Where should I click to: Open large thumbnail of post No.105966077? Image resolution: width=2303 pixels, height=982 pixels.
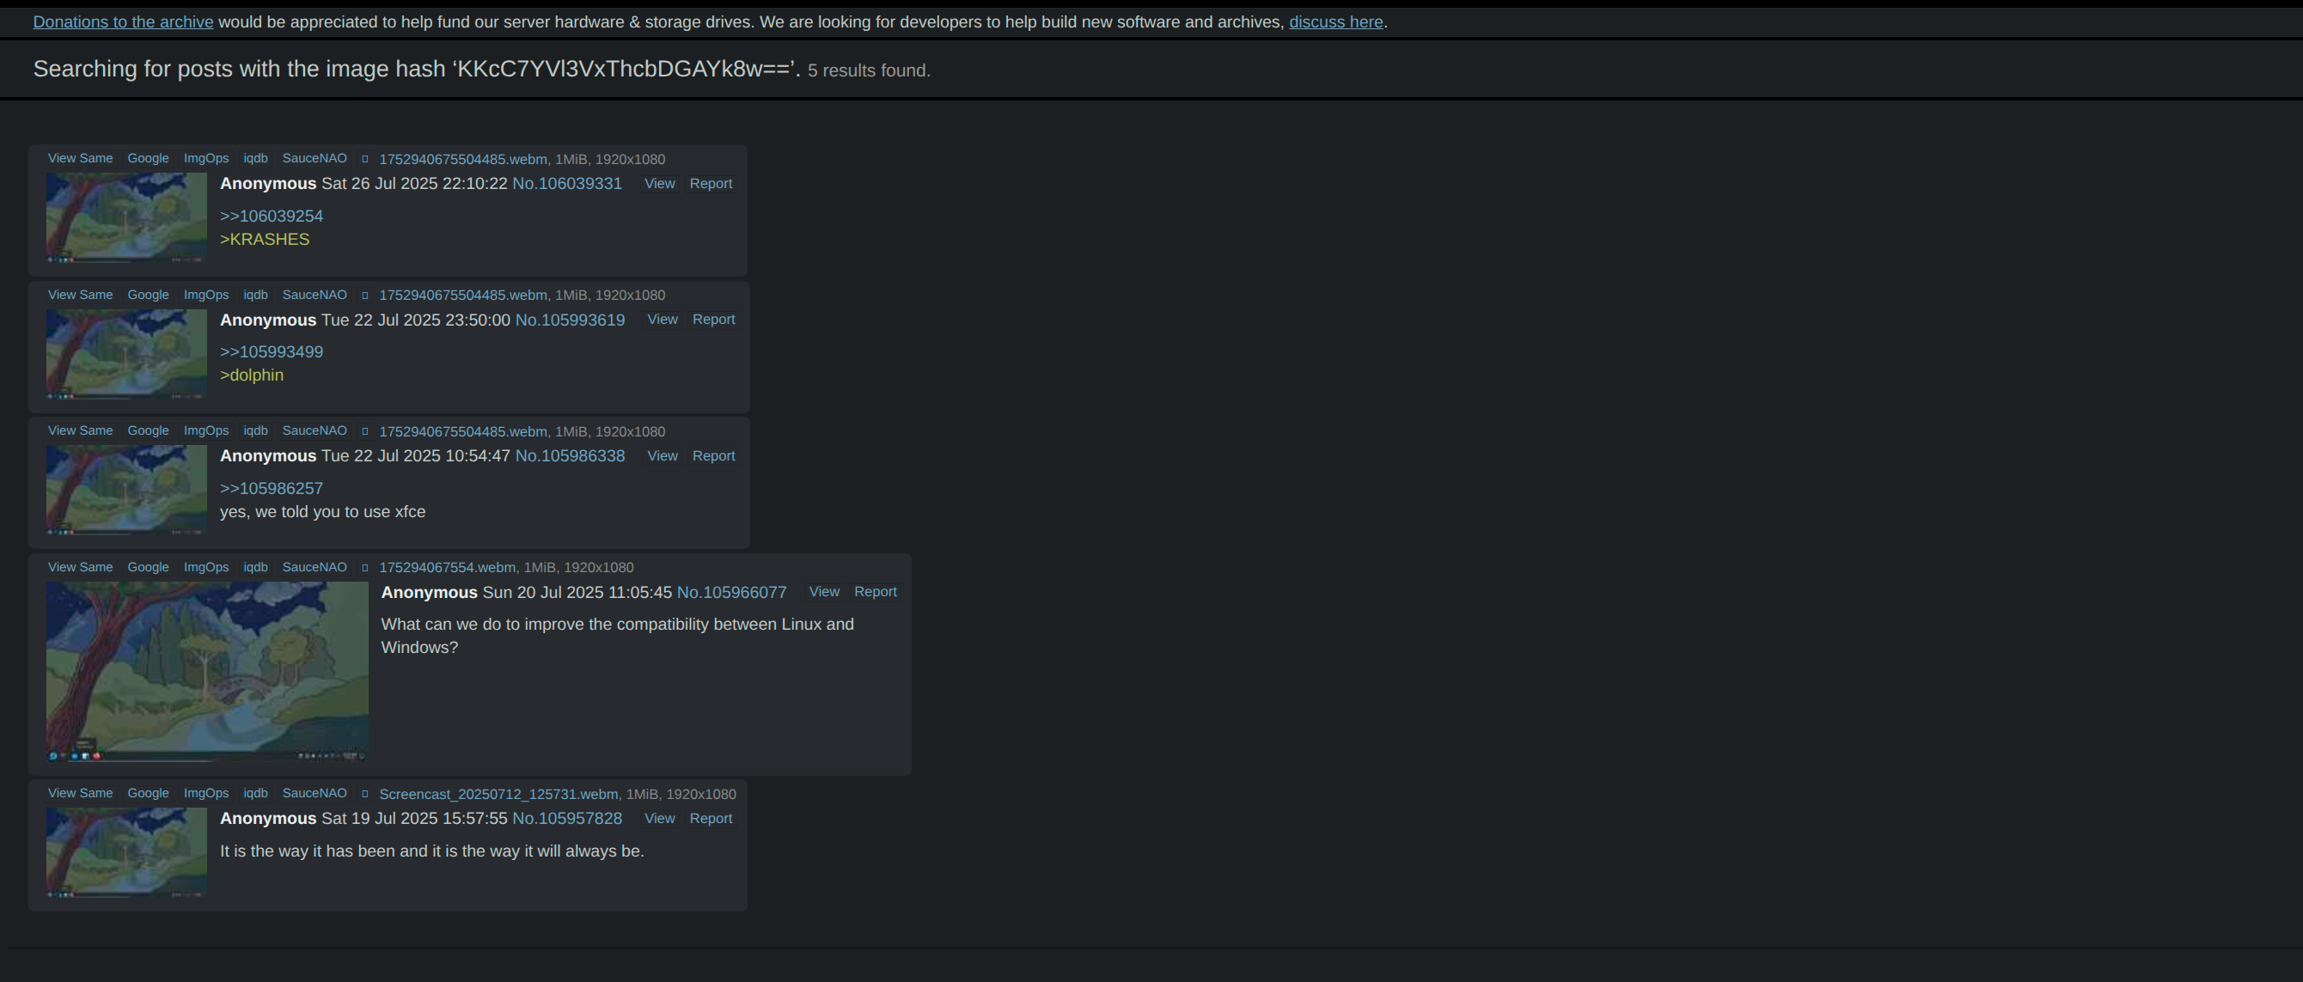pos(207,672)
